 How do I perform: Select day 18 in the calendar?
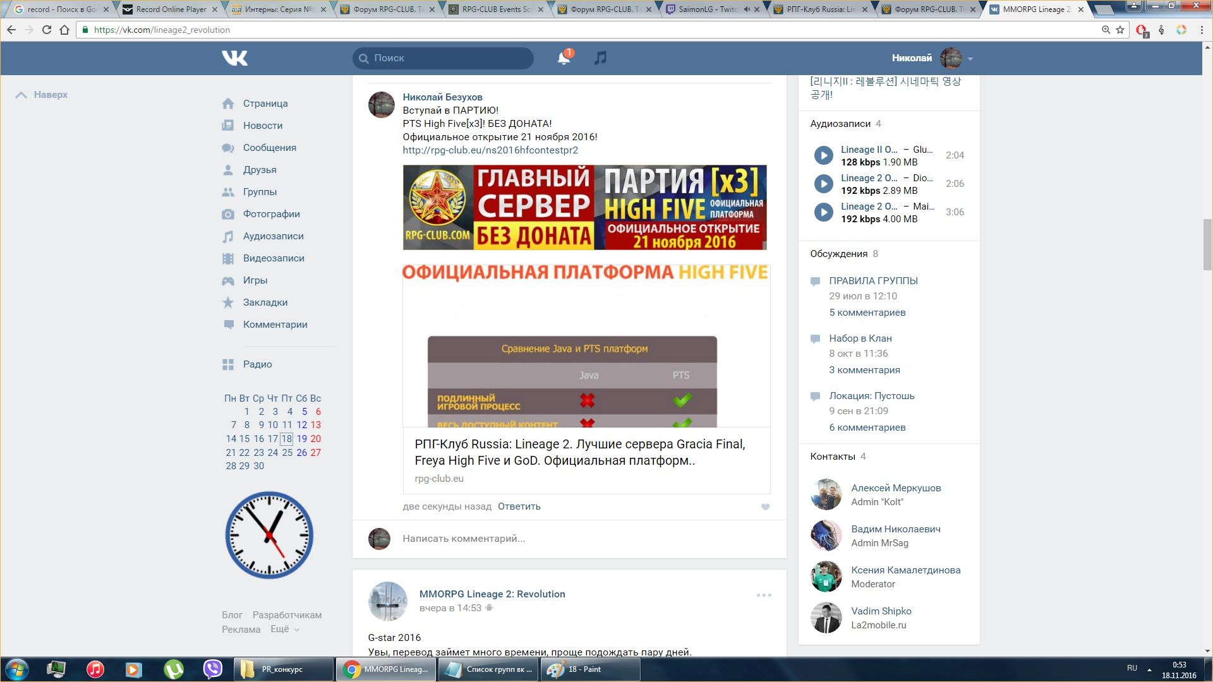tap(287, 439)
